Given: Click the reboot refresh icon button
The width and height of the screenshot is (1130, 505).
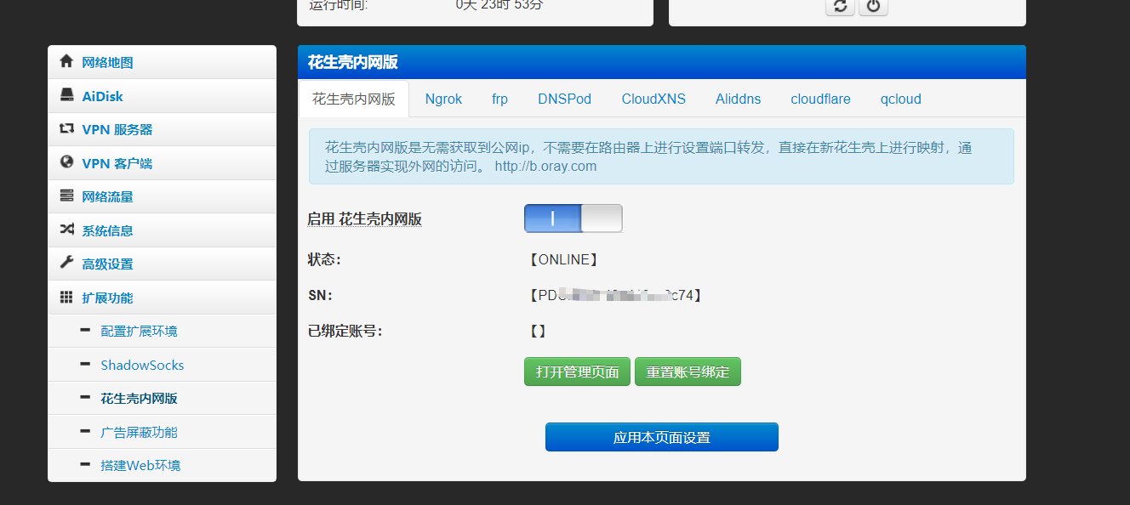Looking at the screenshot, I should [x=840, y=6].
